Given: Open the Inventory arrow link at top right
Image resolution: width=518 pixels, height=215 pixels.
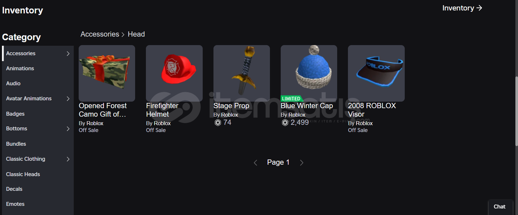Looking at the screenshot, I should (462, 8).
